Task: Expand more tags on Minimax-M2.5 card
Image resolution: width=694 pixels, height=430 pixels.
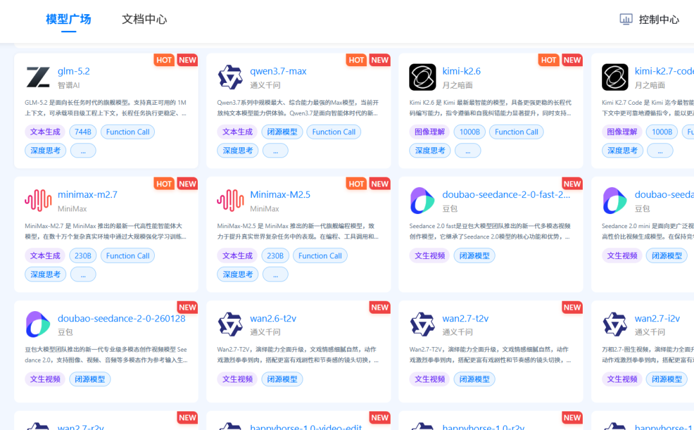Action: [x=275, y=274]
